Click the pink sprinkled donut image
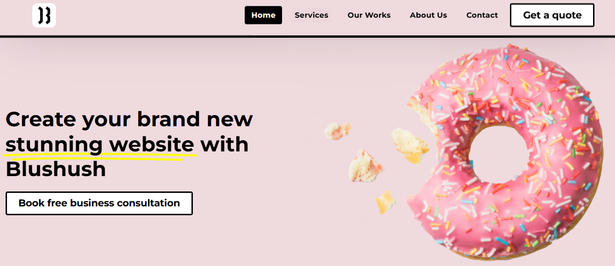 [504, 151]
